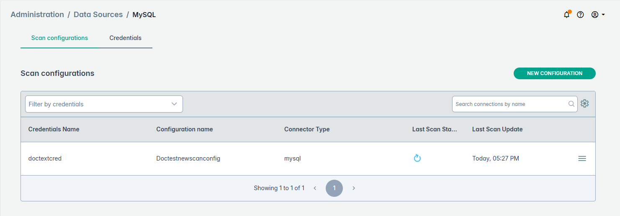This screenshot has height=216, width=620.
Task: Go to the previous page arrow
Action: tap(315, 188)
